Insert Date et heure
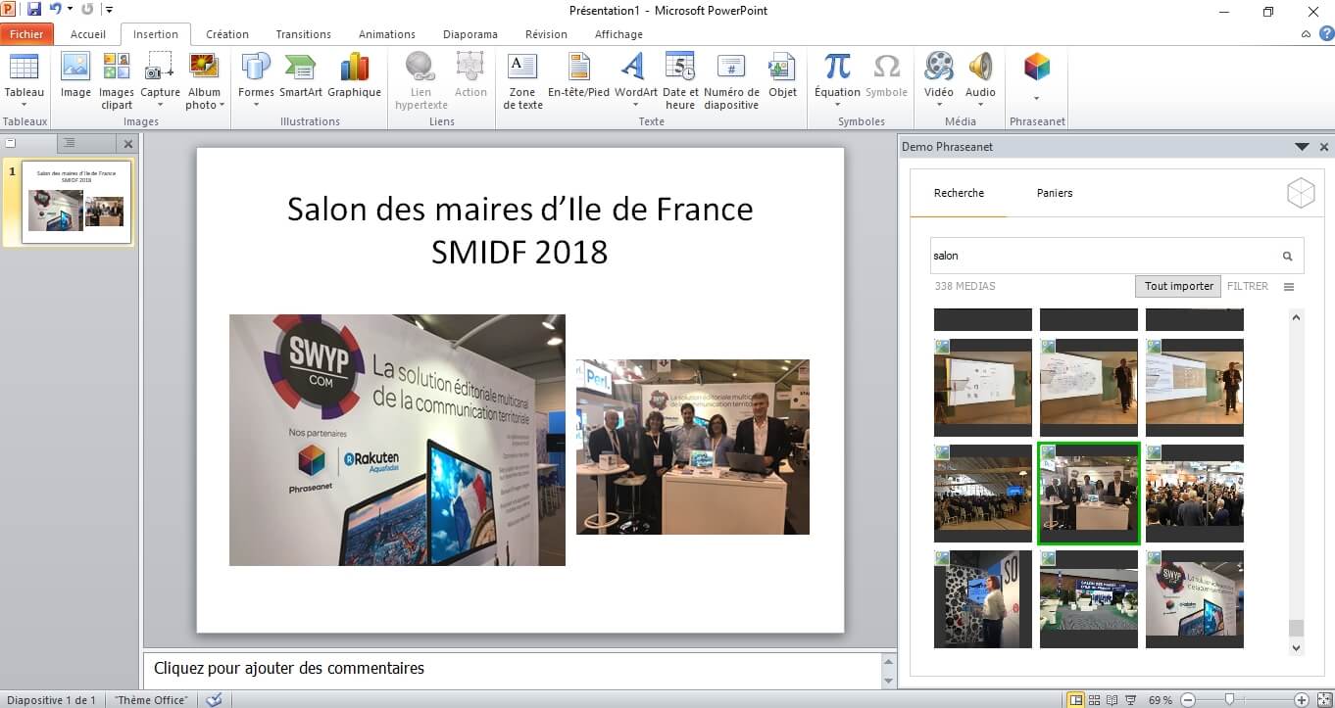Image resolution: width=1335 pixels, height=708 pixels. point(679,68)
